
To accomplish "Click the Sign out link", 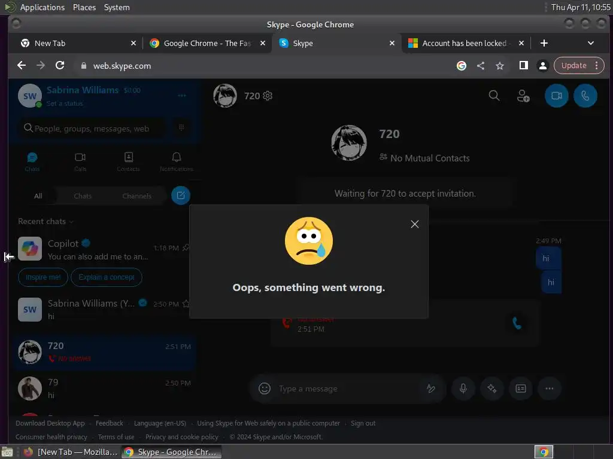I will pyautogui.click(x=363, y=423).
